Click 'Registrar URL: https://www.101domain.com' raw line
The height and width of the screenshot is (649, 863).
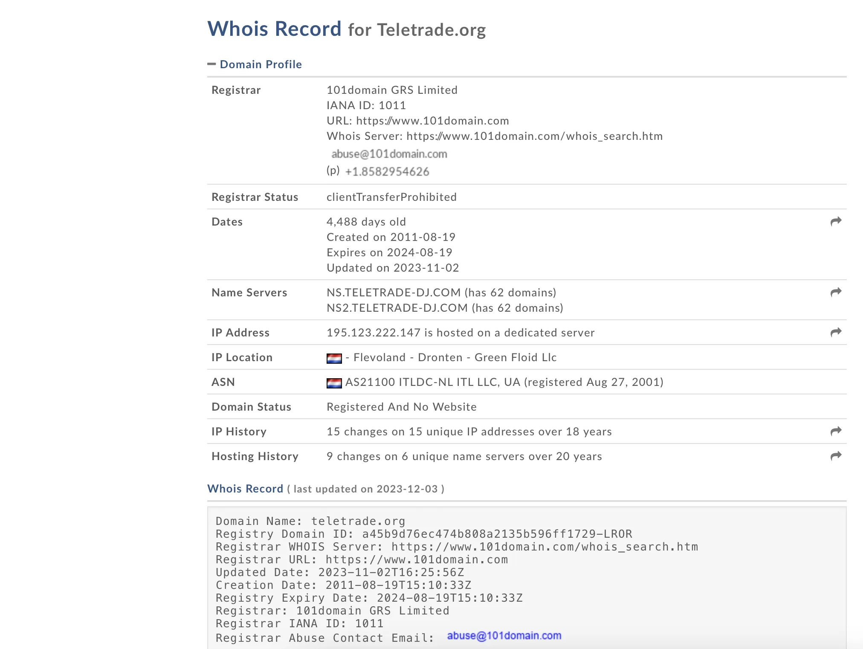362,559
